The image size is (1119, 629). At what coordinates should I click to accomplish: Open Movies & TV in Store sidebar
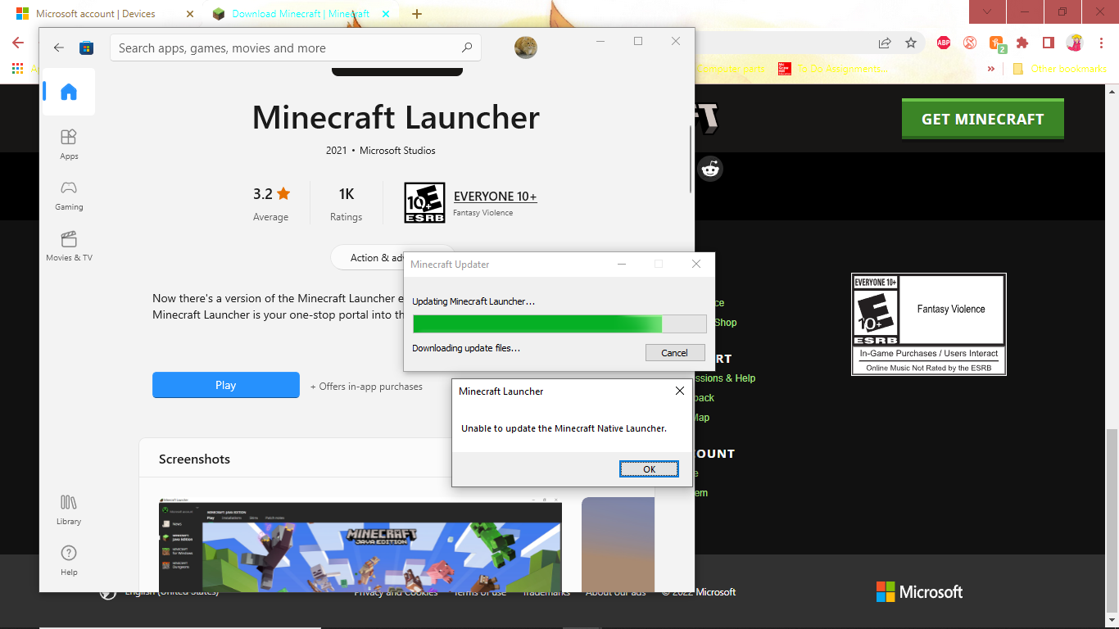click(69, 246)
